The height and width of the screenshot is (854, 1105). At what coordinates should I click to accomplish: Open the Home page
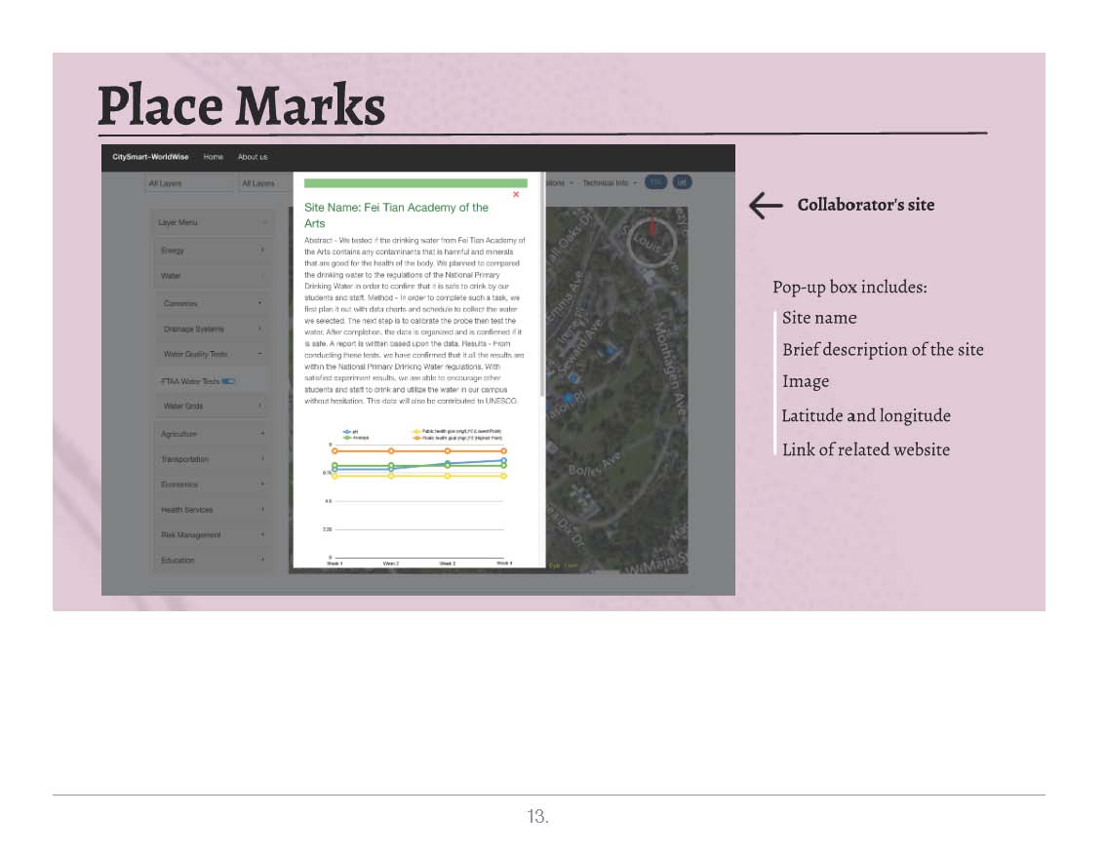click(213, 157)
